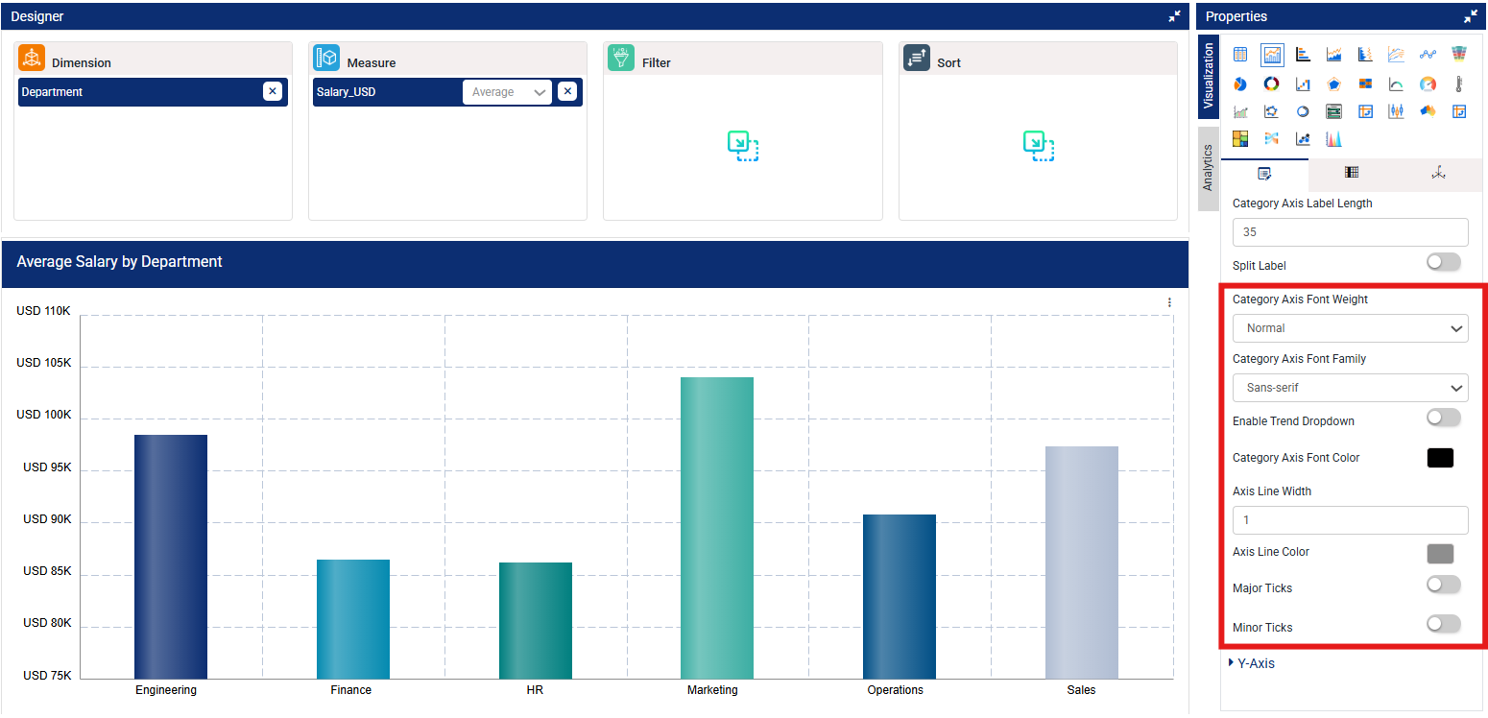Select the pie chart visualization icon
The height and width of the screenshot is (718, 1488).
click(x=1240, y=84)
